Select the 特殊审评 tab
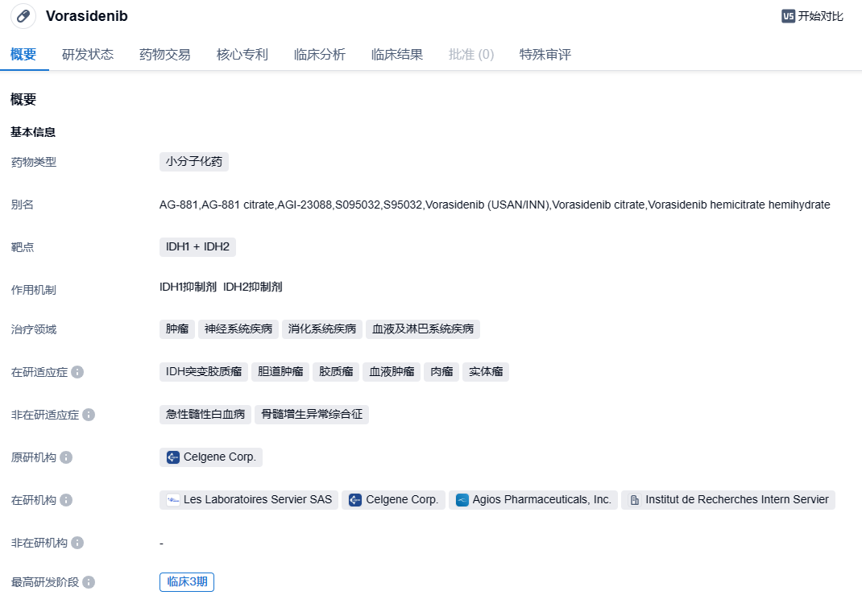Image resolution: width=862 pixels, height=616 pixels. click(x=545, y=55)
